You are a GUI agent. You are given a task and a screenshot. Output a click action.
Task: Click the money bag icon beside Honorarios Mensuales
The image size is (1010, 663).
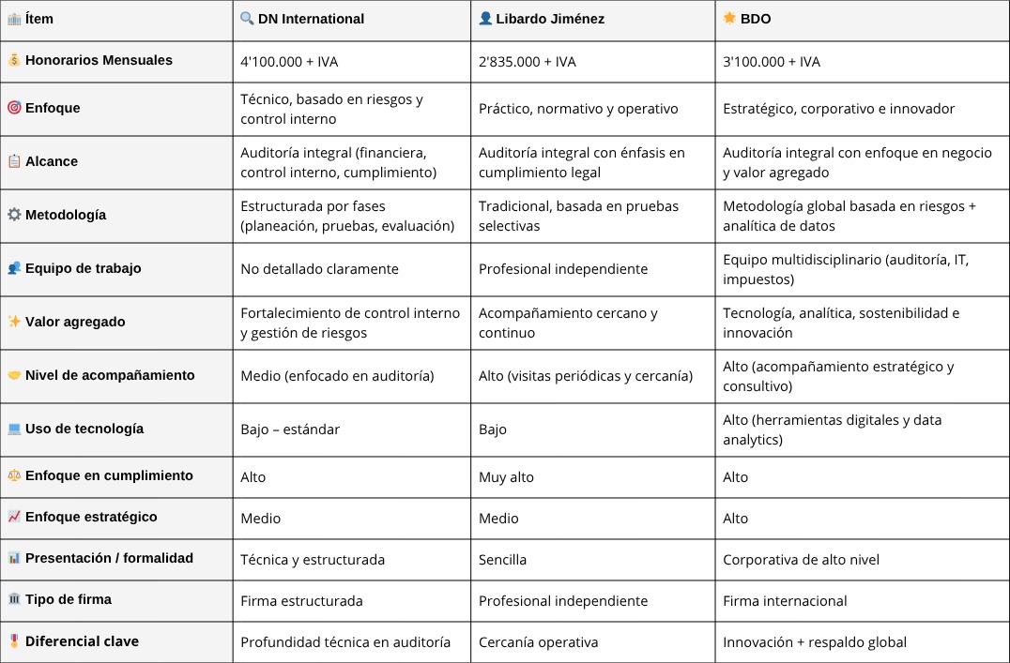click(x=14, y=60)
